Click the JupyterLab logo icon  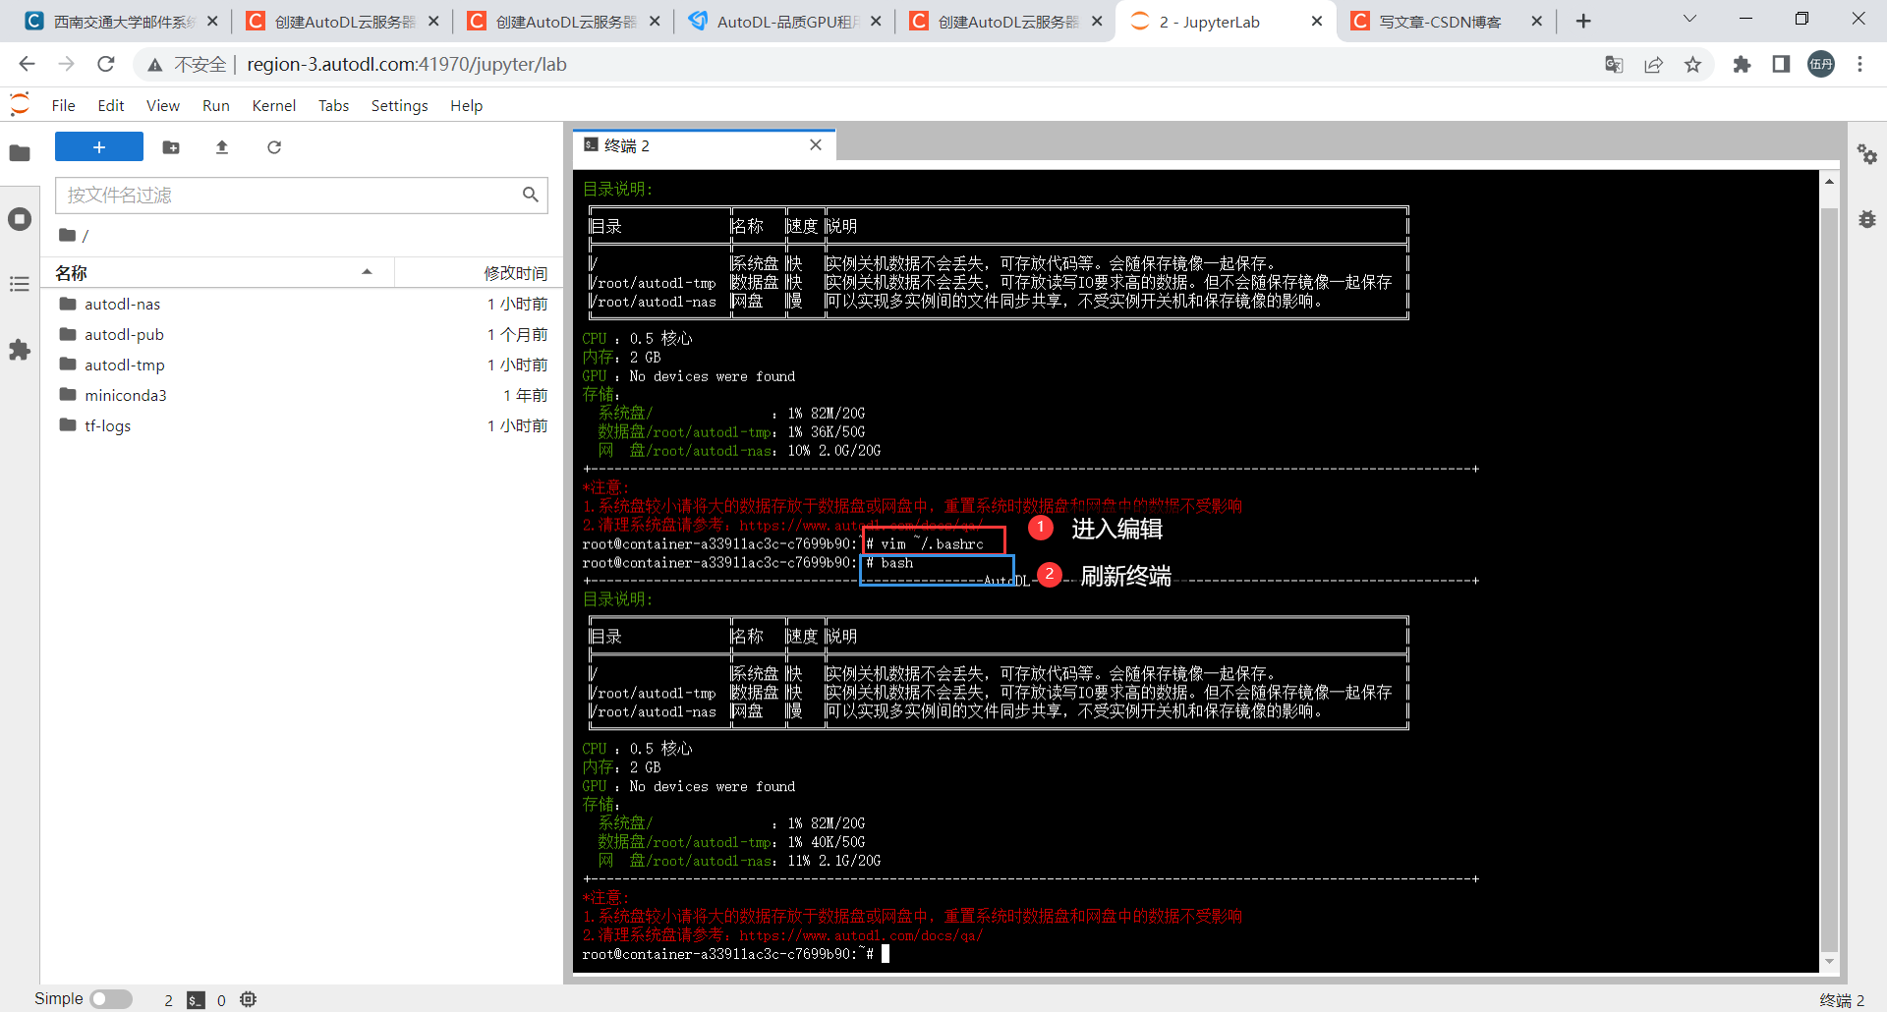(20, 104)
